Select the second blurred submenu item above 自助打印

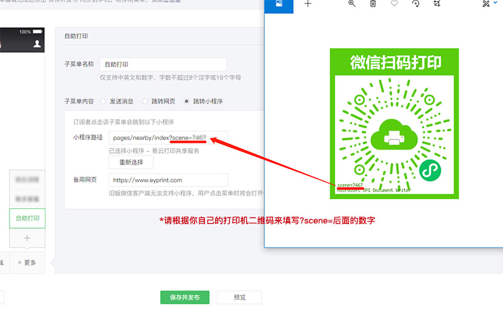[27, 199]
